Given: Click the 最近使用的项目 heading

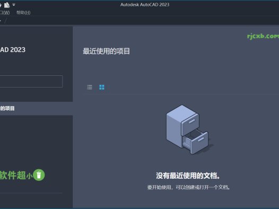Looking at the screenshot, I should coord(107,51).
